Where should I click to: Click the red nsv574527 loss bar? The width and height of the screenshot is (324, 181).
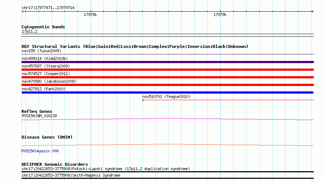(x=167, y=77)
